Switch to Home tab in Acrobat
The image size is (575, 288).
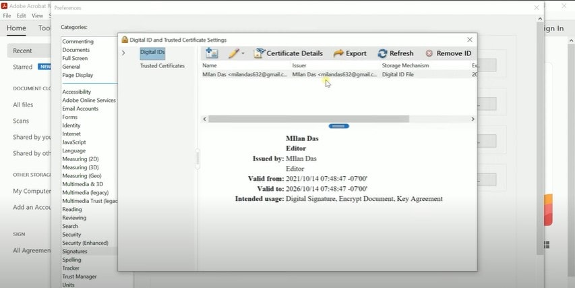16,28
